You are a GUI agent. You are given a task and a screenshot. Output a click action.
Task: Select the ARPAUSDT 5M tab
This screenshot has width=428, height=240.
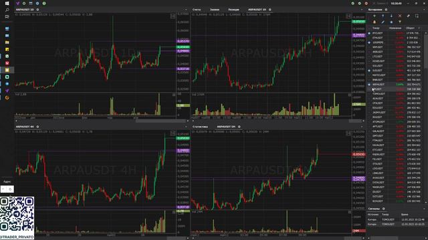click(x=226, y=127)
